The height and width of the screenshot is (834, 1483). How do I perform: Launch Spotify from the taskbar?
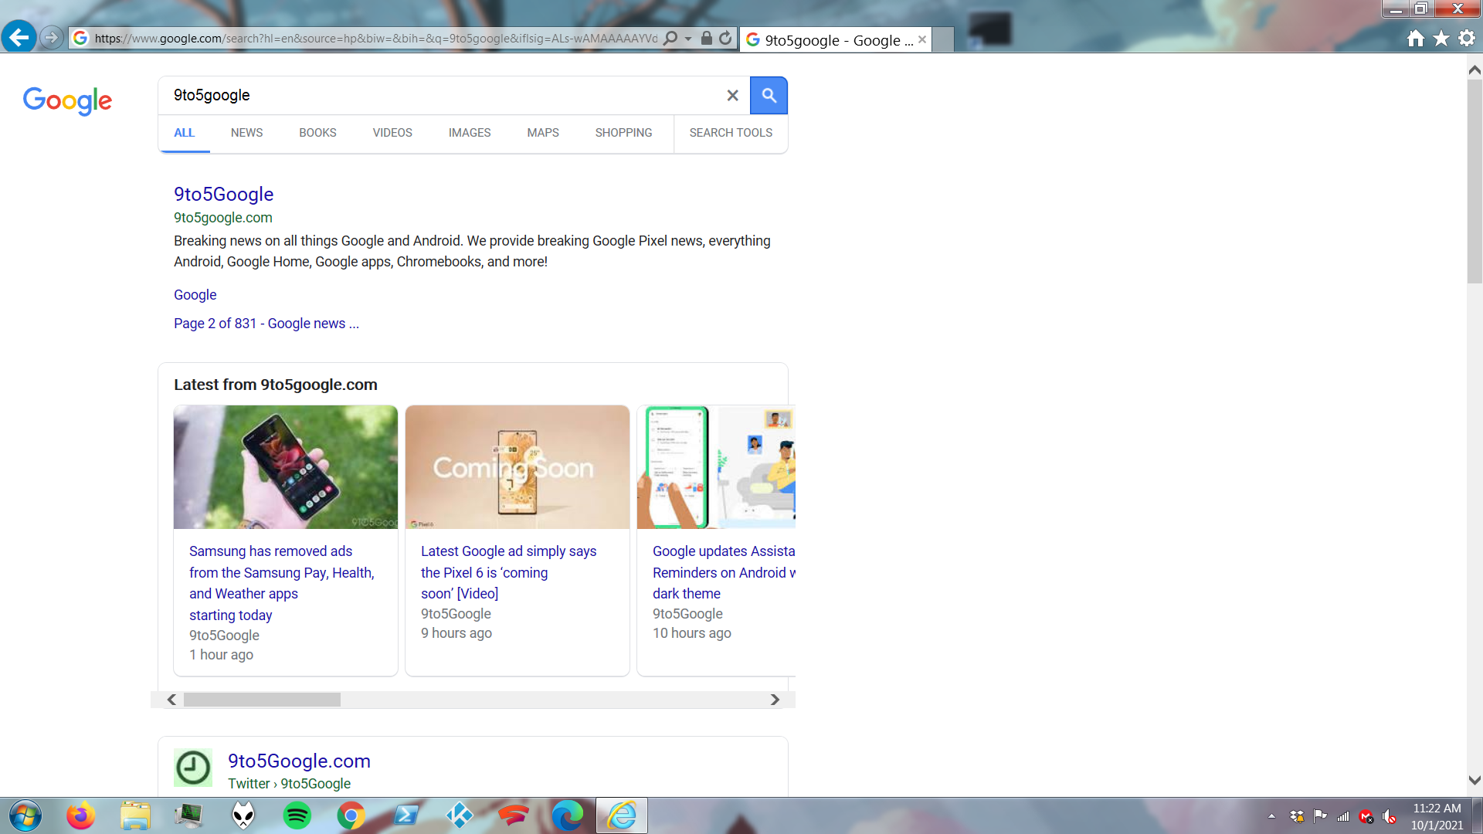(297, 815)
